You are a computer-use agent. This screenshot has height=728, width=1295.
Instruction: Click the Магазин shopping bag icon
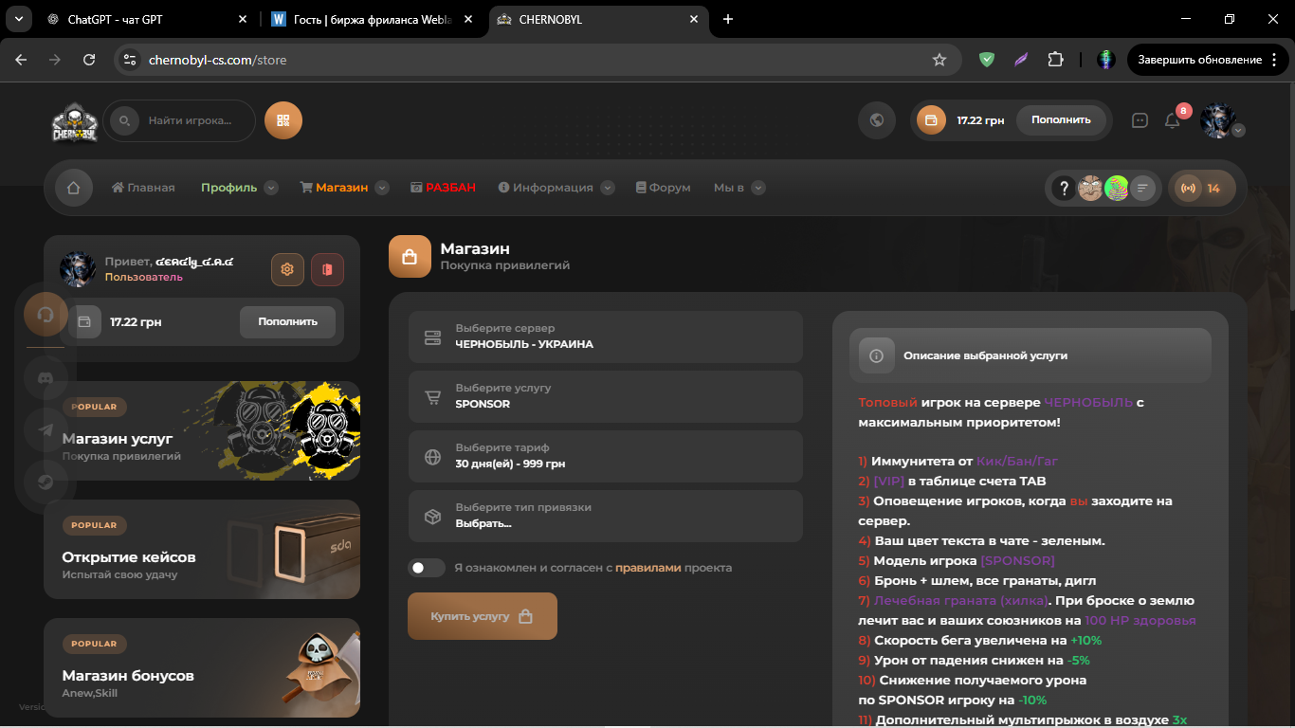410,257
